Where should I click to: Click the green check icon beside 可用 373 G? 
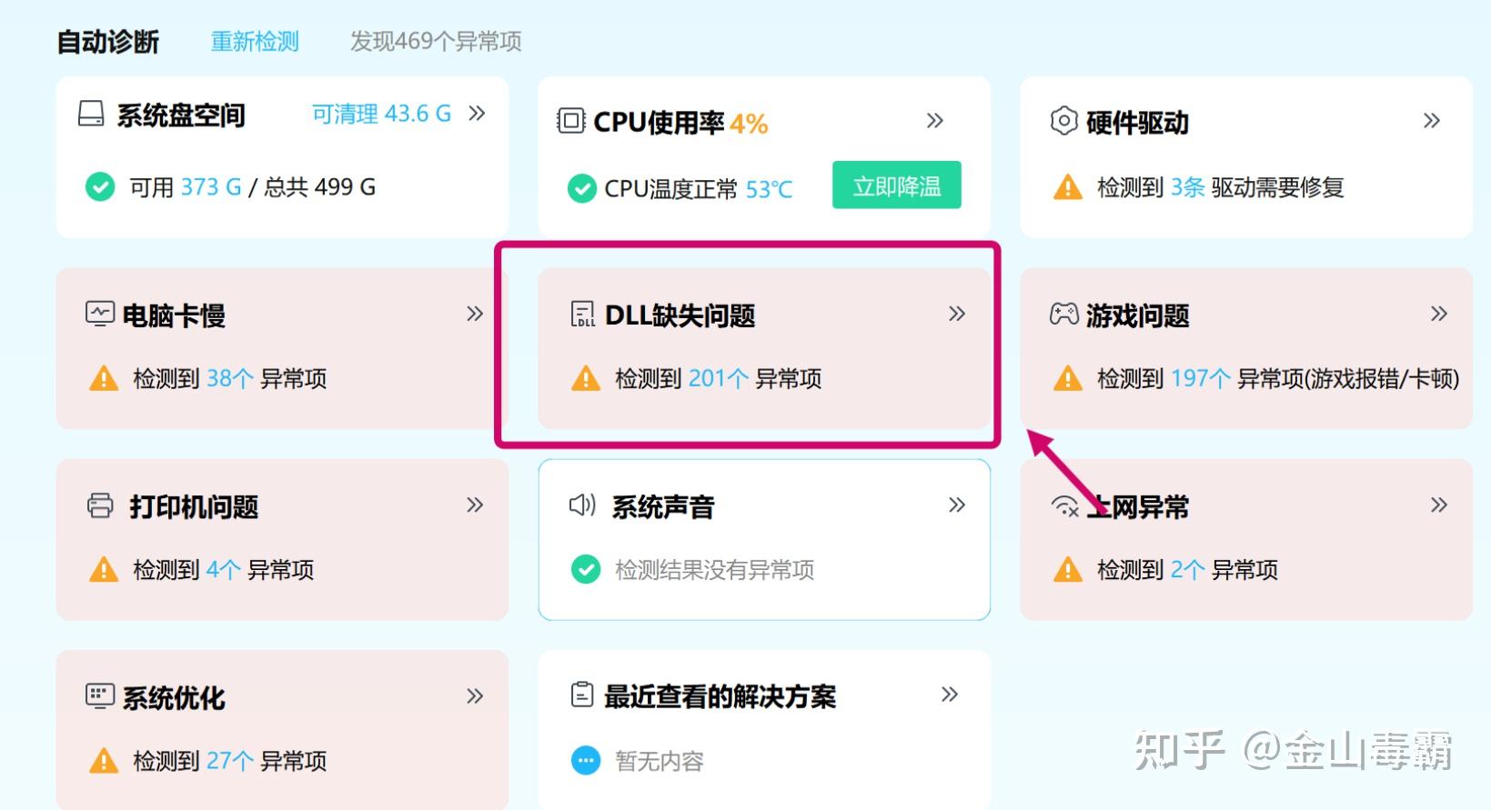[x=98, y=187]
